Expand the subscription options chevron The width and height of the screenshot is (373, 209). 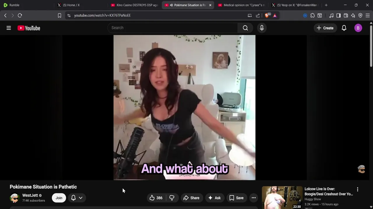tap(81, 198)
